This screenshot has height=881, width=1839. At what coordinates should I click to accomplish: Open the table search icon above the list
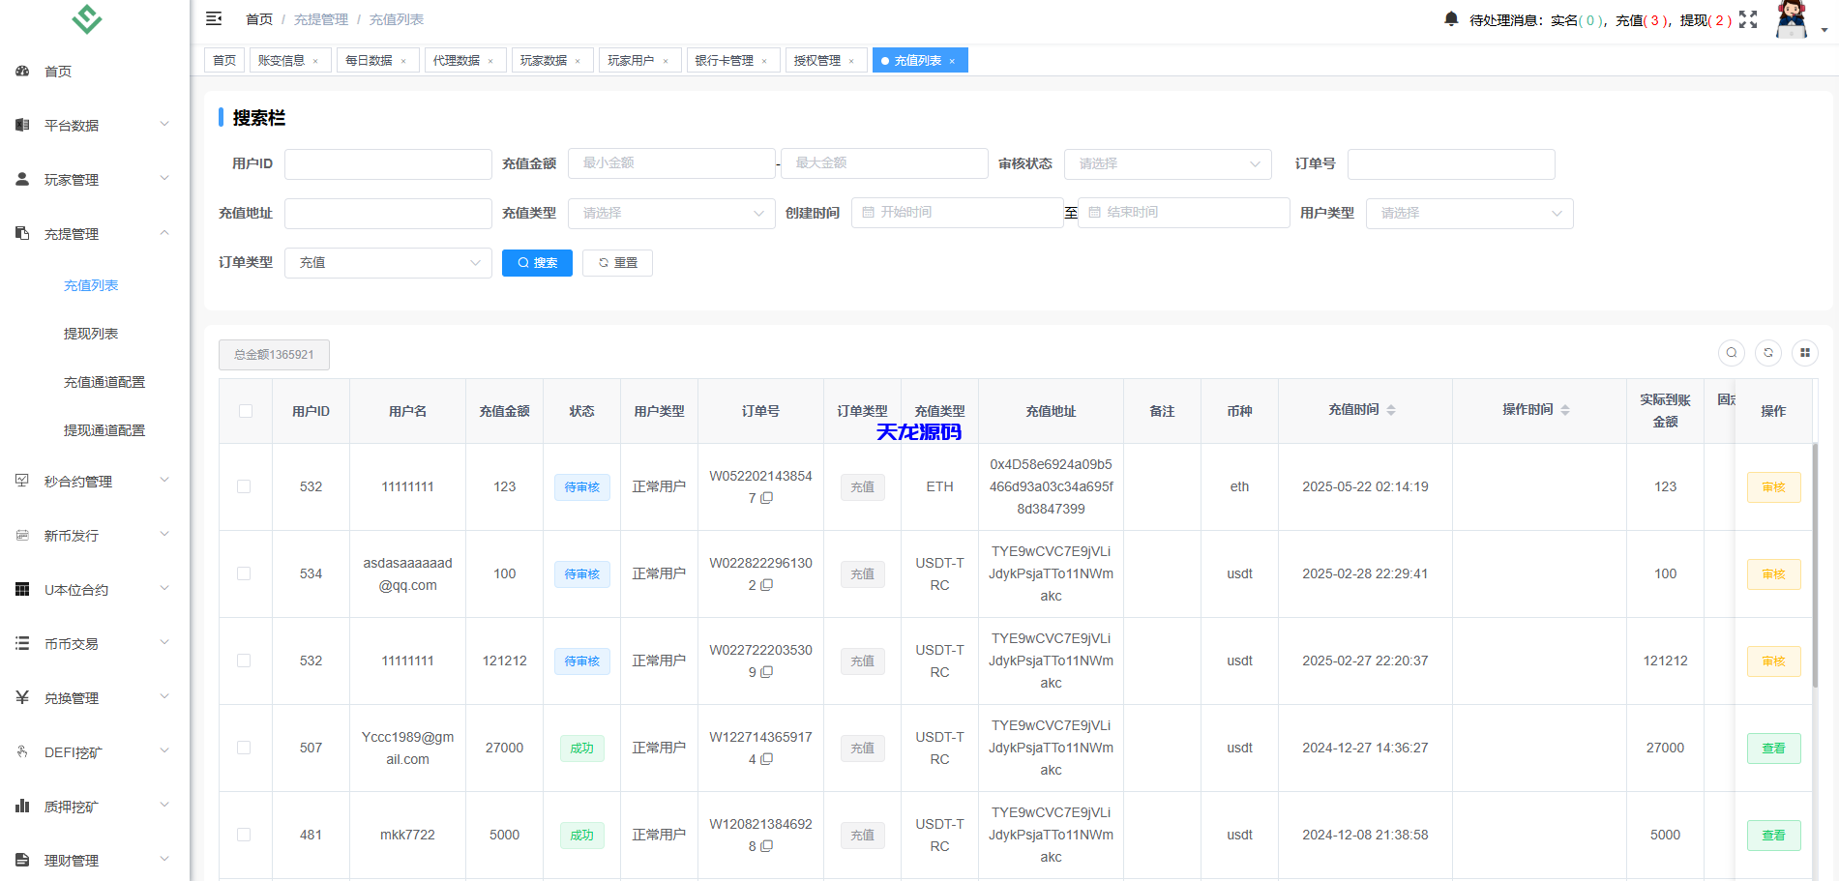point(1731,353)
